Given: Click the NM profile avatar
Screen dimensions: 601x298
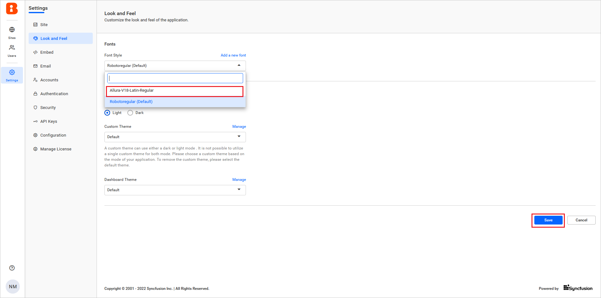Looking at the screenshot, I should pos(13,286).
